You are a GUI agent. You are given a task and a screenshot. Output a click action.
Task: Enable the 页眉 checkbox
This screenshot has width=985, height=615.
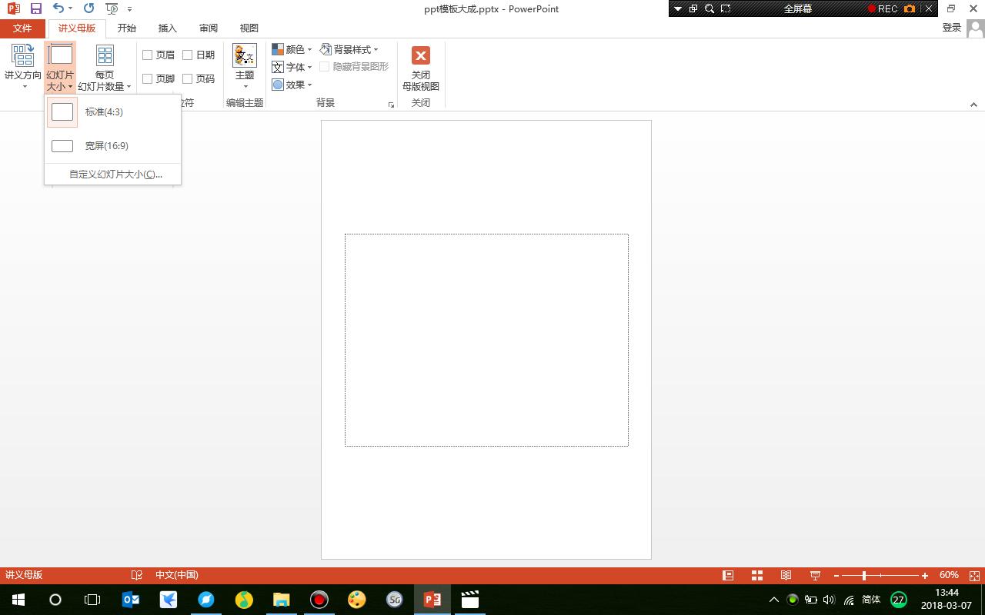point(147,55)
